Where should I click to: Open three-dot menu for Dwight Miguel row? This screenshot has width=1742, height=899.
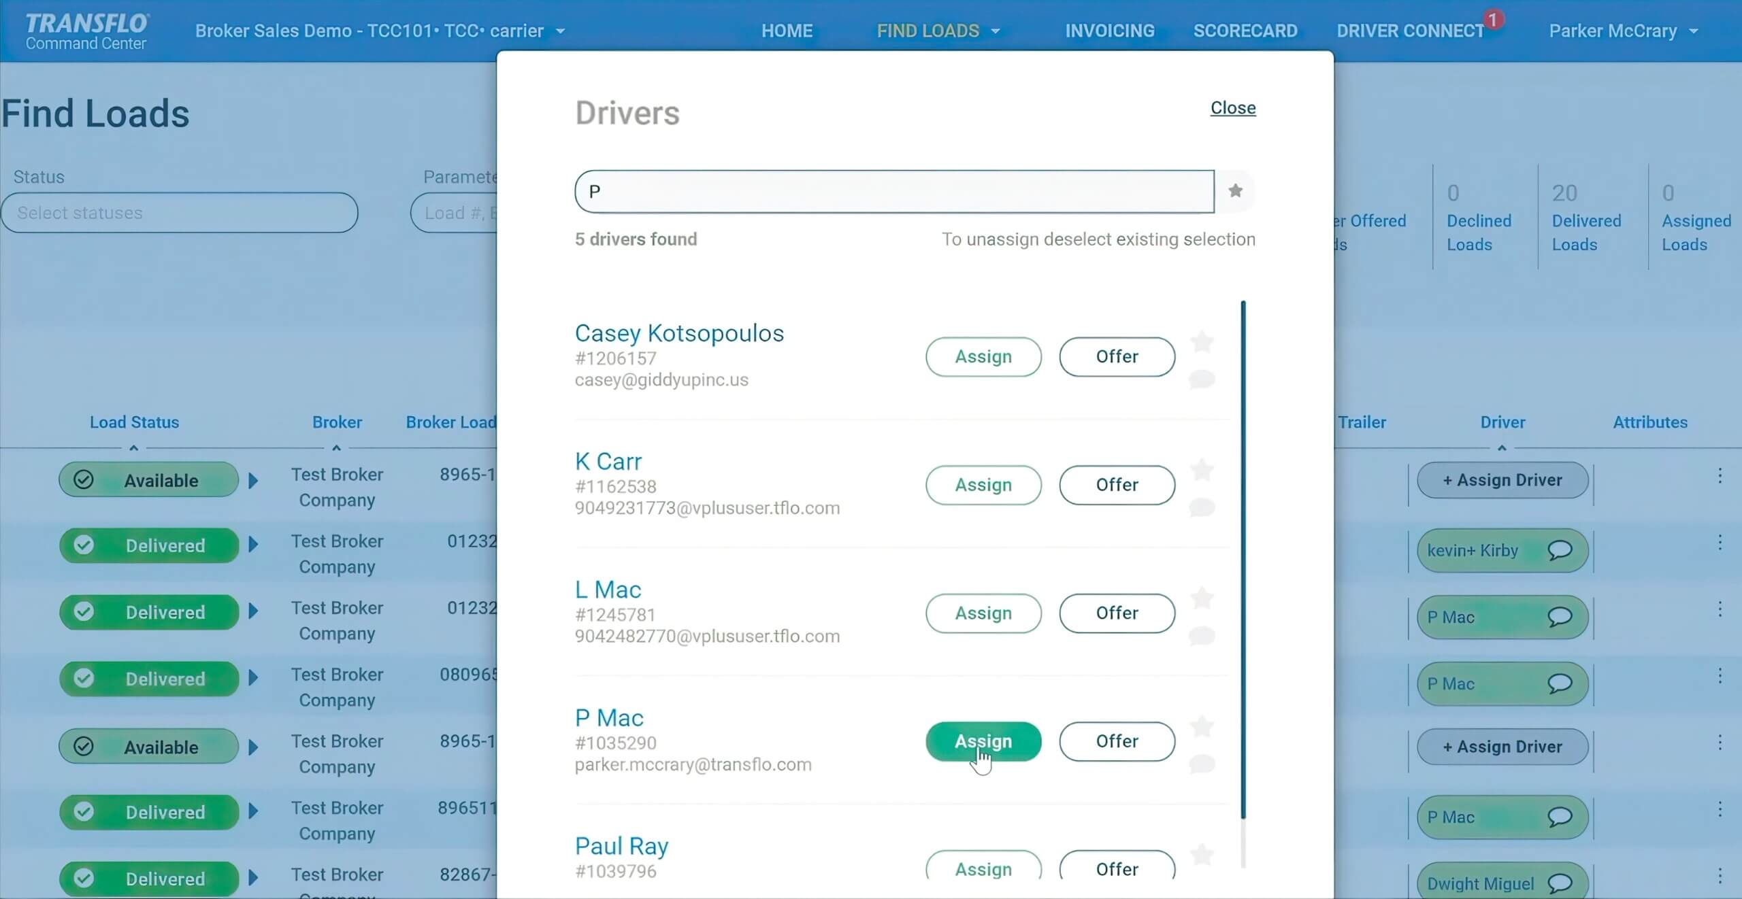click(1720, 876)
